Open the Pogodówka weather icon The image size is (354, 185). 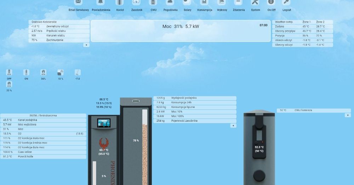click(x=170, y=2)
